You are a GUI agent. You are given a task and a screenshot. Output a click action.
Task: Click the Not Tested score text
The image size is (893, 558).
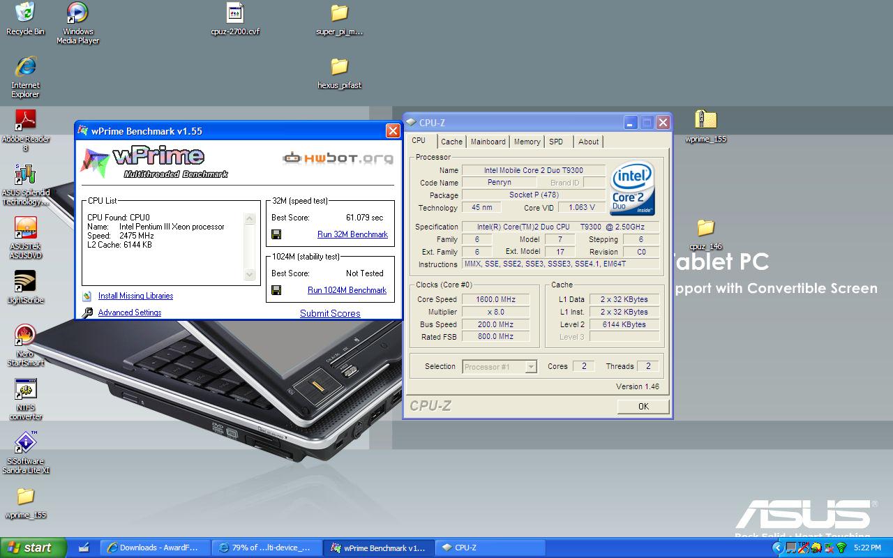365,273
